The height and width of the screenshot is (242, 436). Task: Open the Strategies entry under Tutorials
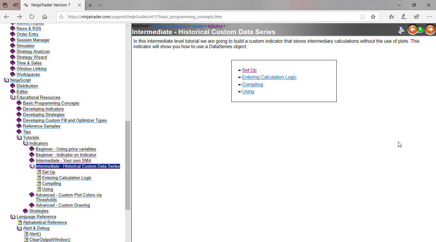pyautogui.click(x=39, y=211)
